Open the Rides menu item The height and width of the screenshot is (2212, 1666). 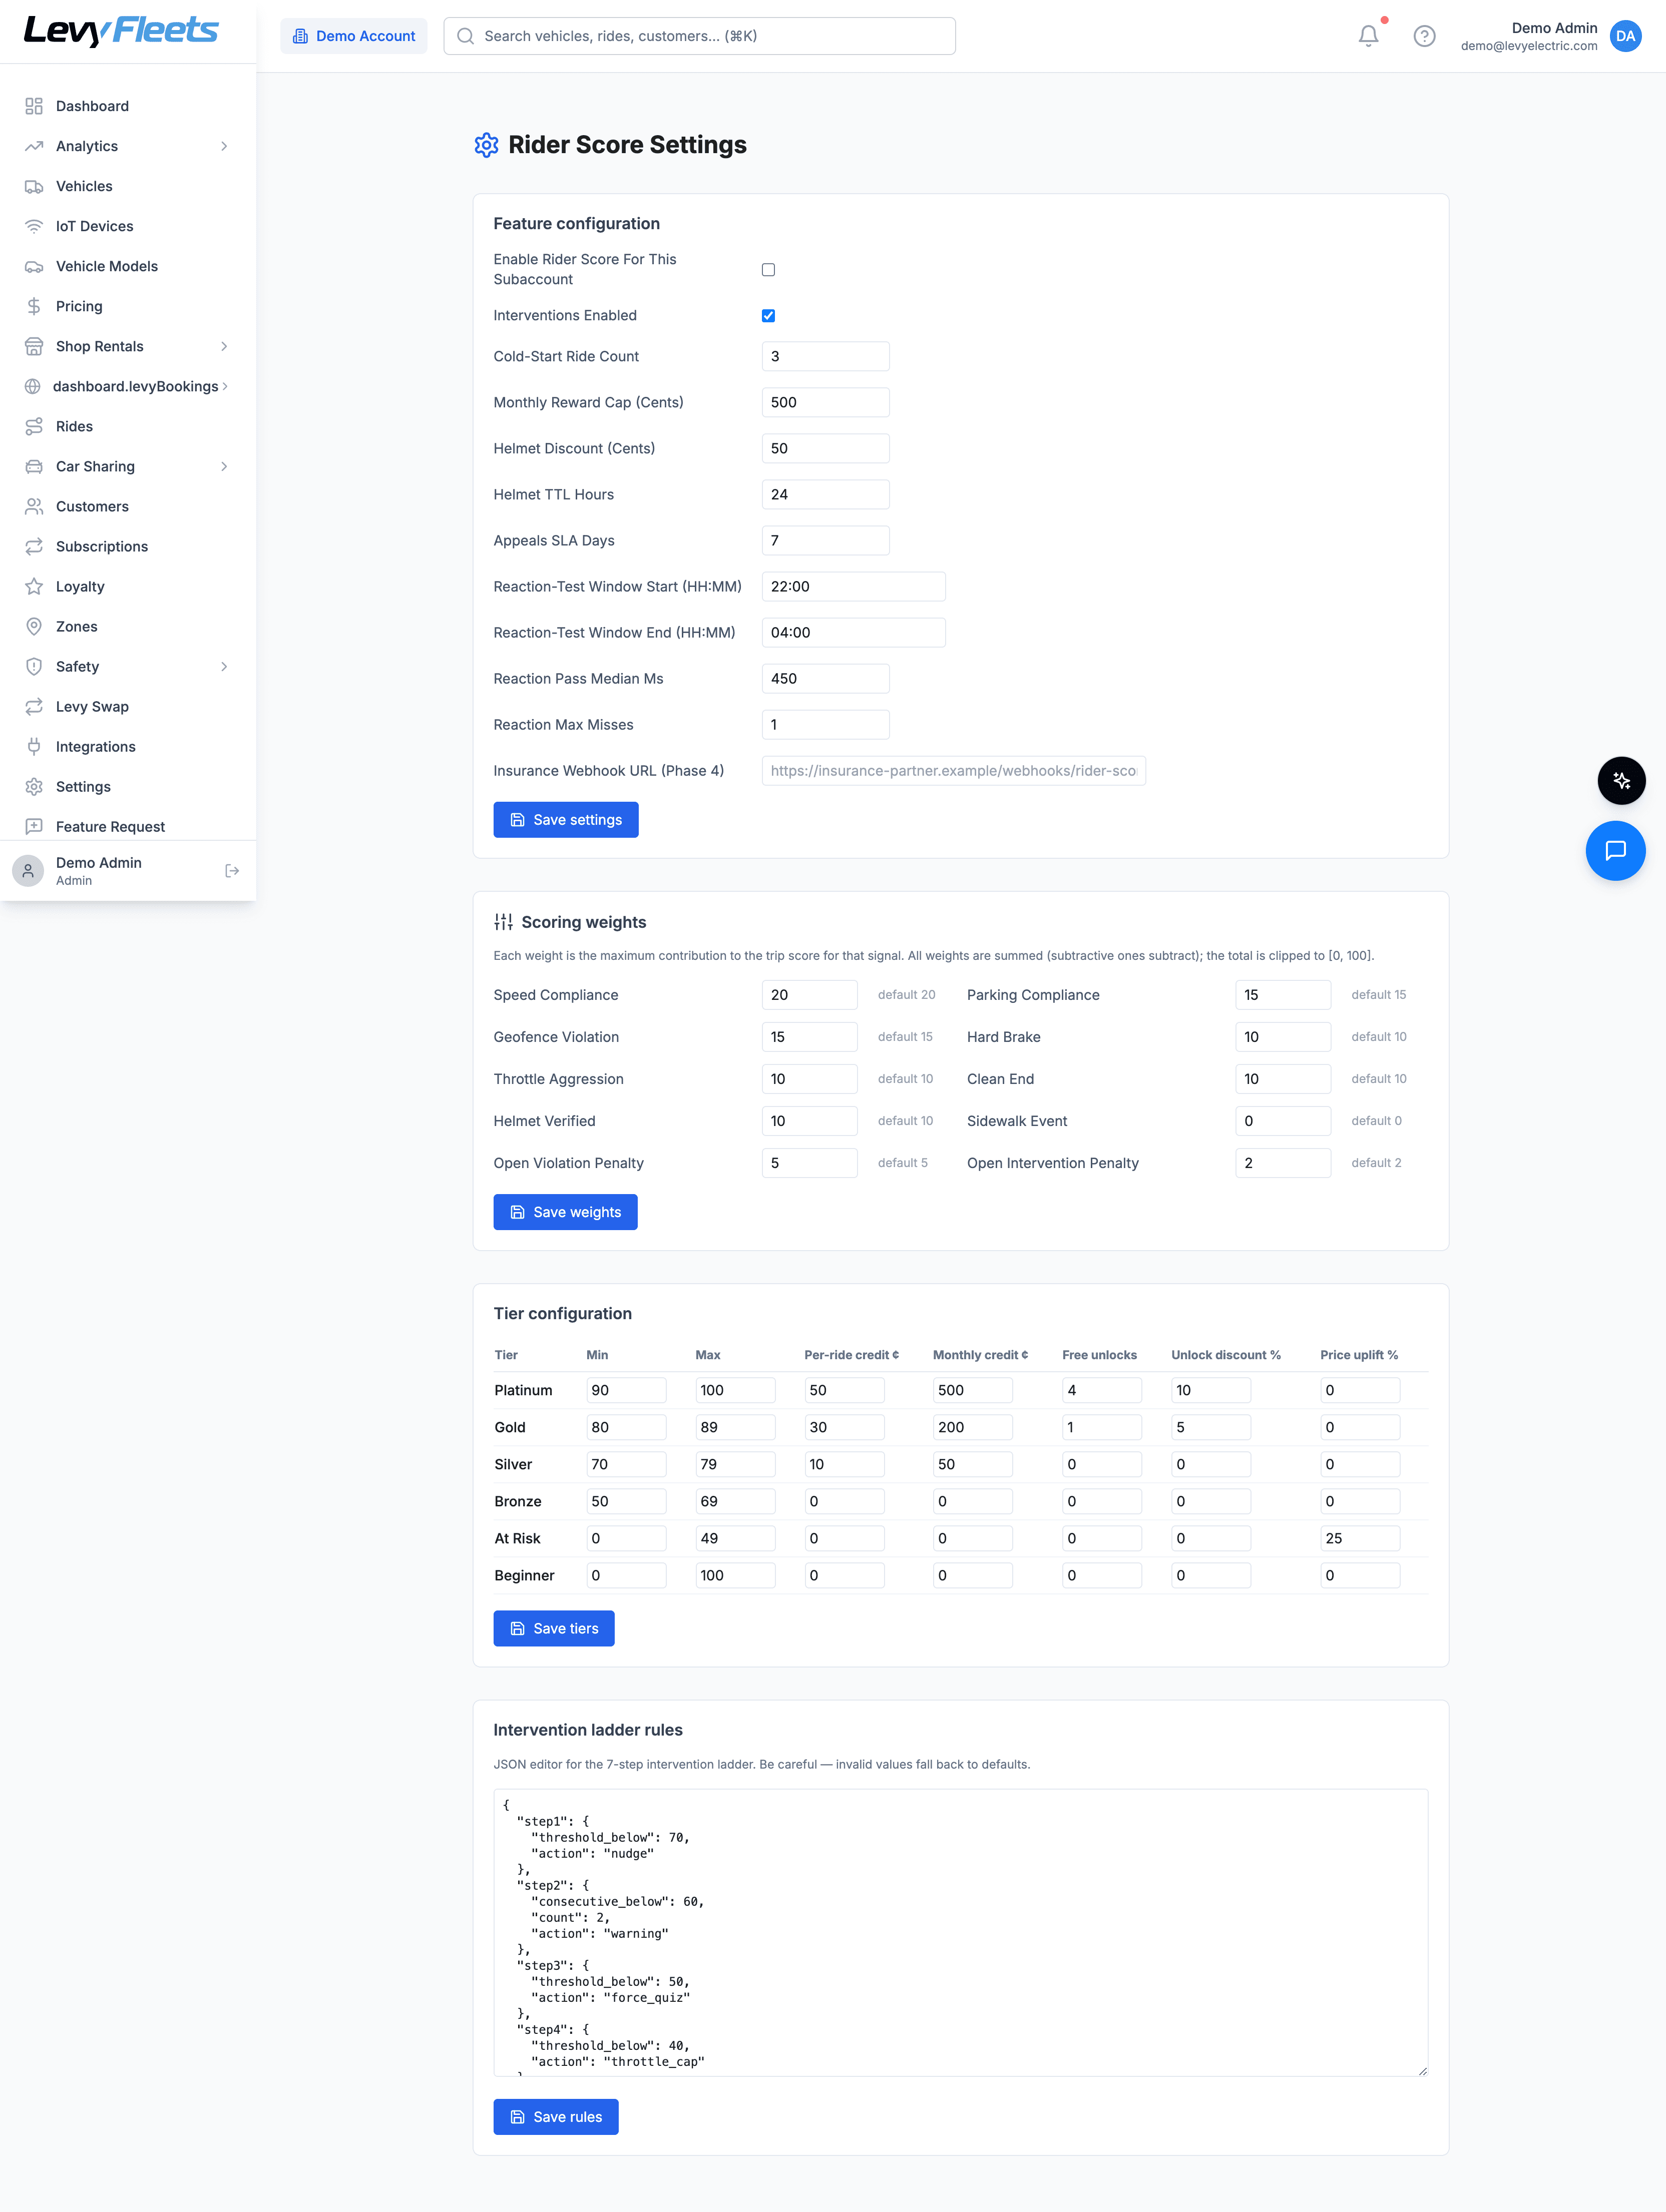tap(128, 426)
